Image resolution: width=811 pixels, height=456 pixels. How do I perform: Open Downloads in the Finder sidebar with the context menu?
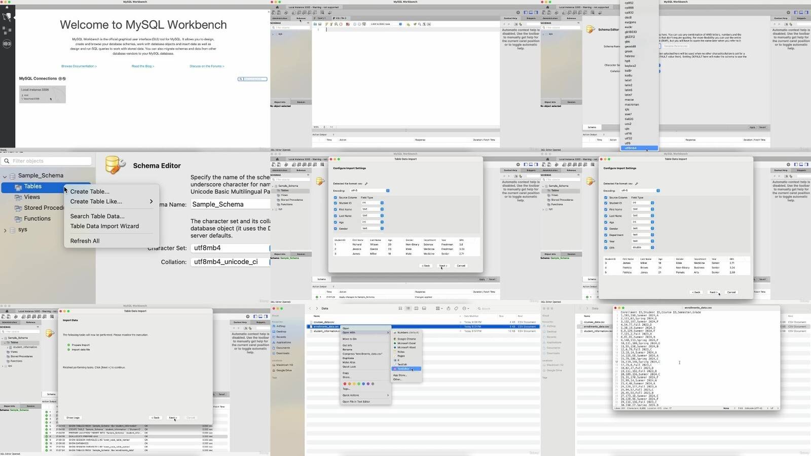point(281,353)
